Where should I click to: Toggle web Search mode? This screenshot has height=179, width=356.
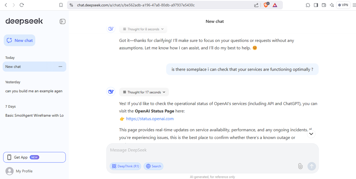point(153,166)
